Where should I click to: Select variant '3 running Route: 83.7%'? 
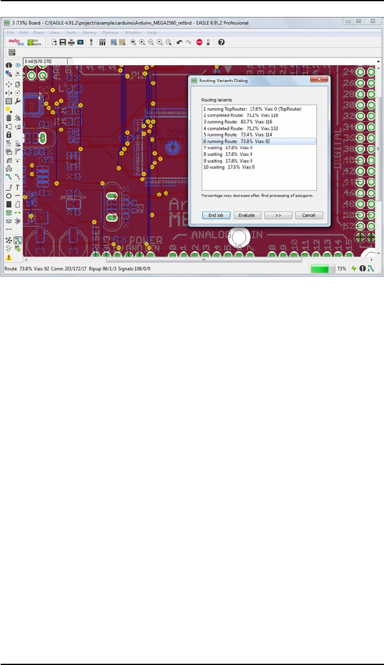click(x=259, y=121)
